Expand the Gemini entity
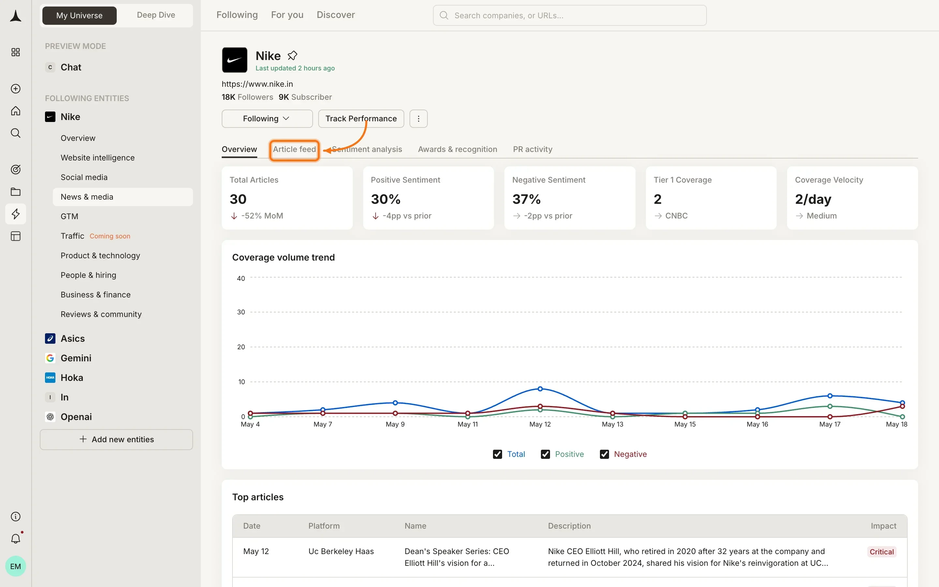The image size is (939, 587). pyautogui.click(x=76, y=358)
